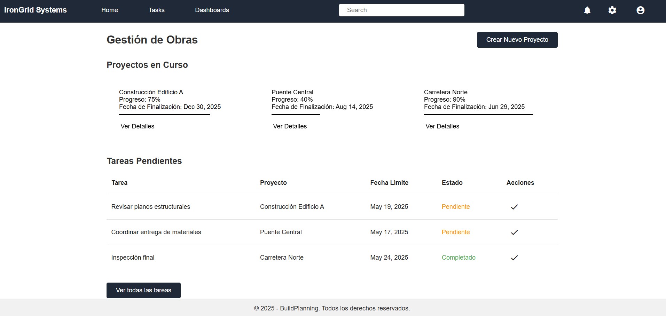Click the Gestión de Obras heading
Screen dimensions: 666x316
(152, 40)
